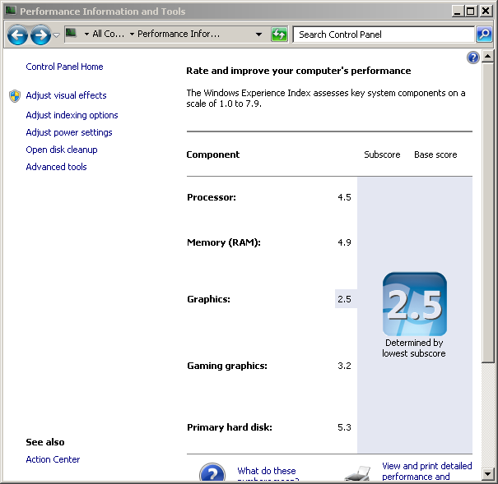Screen dimensions: 498x484
Task: Click the shield icon beside Adjust visual effects
Action: tap(15, 95)
